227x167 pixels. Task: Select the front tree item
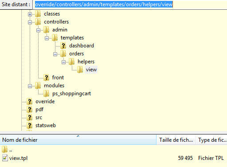[x=58, y=78]
